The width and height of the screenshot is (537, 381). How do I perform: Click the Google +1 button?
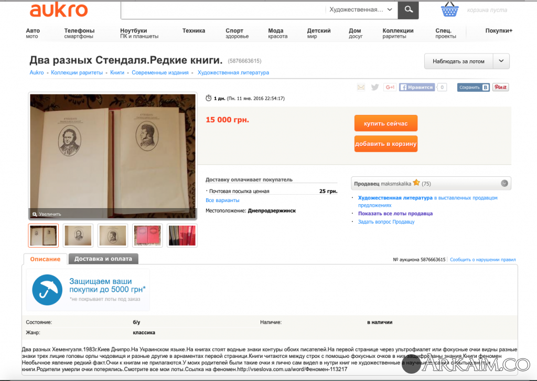[390, 87]
